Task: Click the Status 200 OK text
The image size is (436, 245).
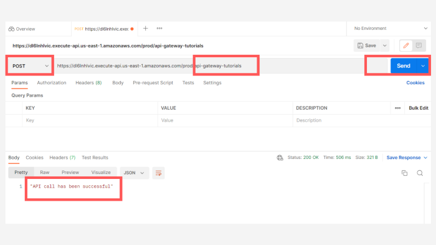Action: pos(303,158)
